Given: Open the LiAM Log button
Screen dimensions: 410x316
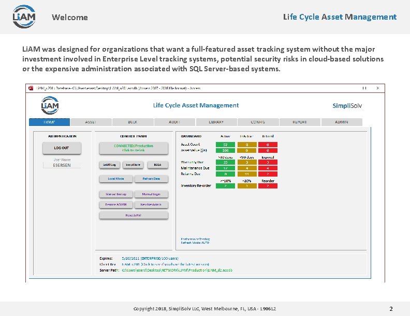Looking at the screenshot, I should 110,165.
